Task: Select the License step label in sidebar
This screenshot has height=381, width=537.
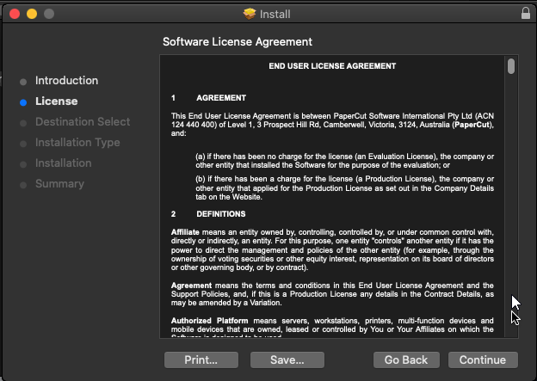Action: pyautogui.click(x=56, y=101)
